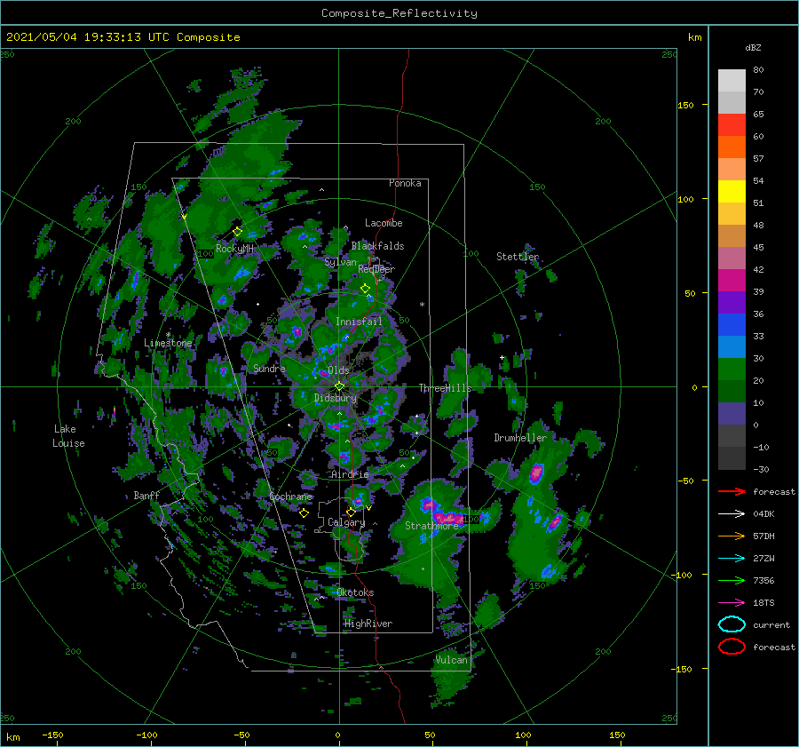Click the HighRiver label
The image size is (799, 747).
point(368,624)
